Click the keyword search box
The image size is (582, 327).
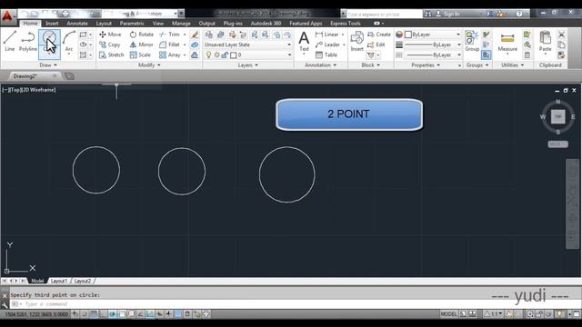(384, 15)
